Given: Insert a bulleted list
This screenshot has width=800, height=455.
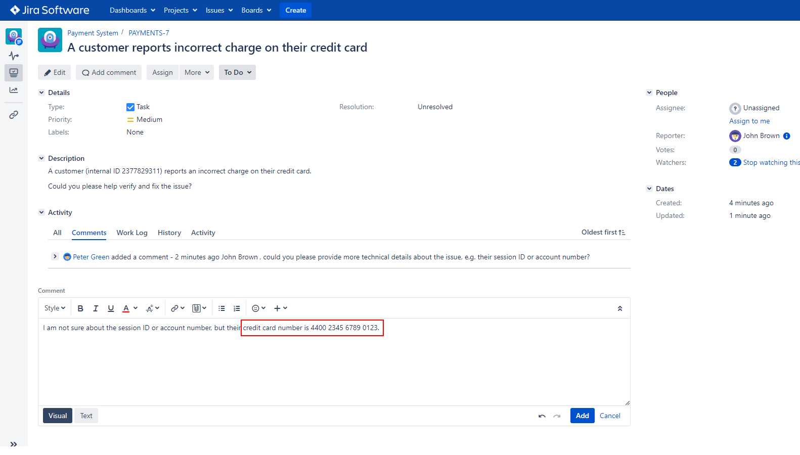Looking at the screenshot, I should [221, 308].
